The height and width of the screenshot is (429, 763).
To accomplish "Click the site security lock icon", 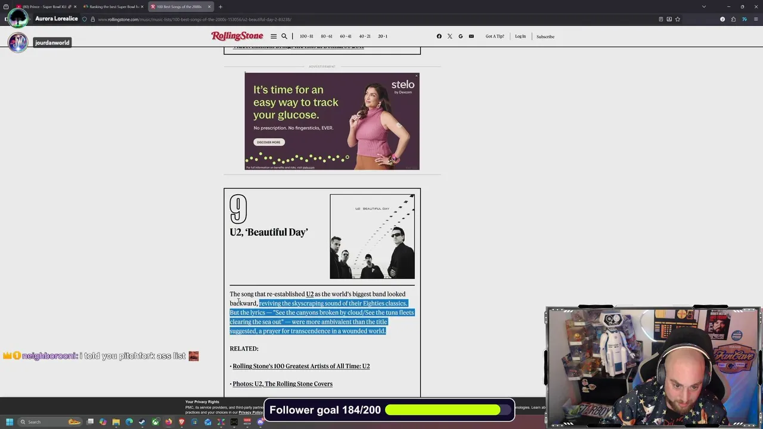I will 92,19.
